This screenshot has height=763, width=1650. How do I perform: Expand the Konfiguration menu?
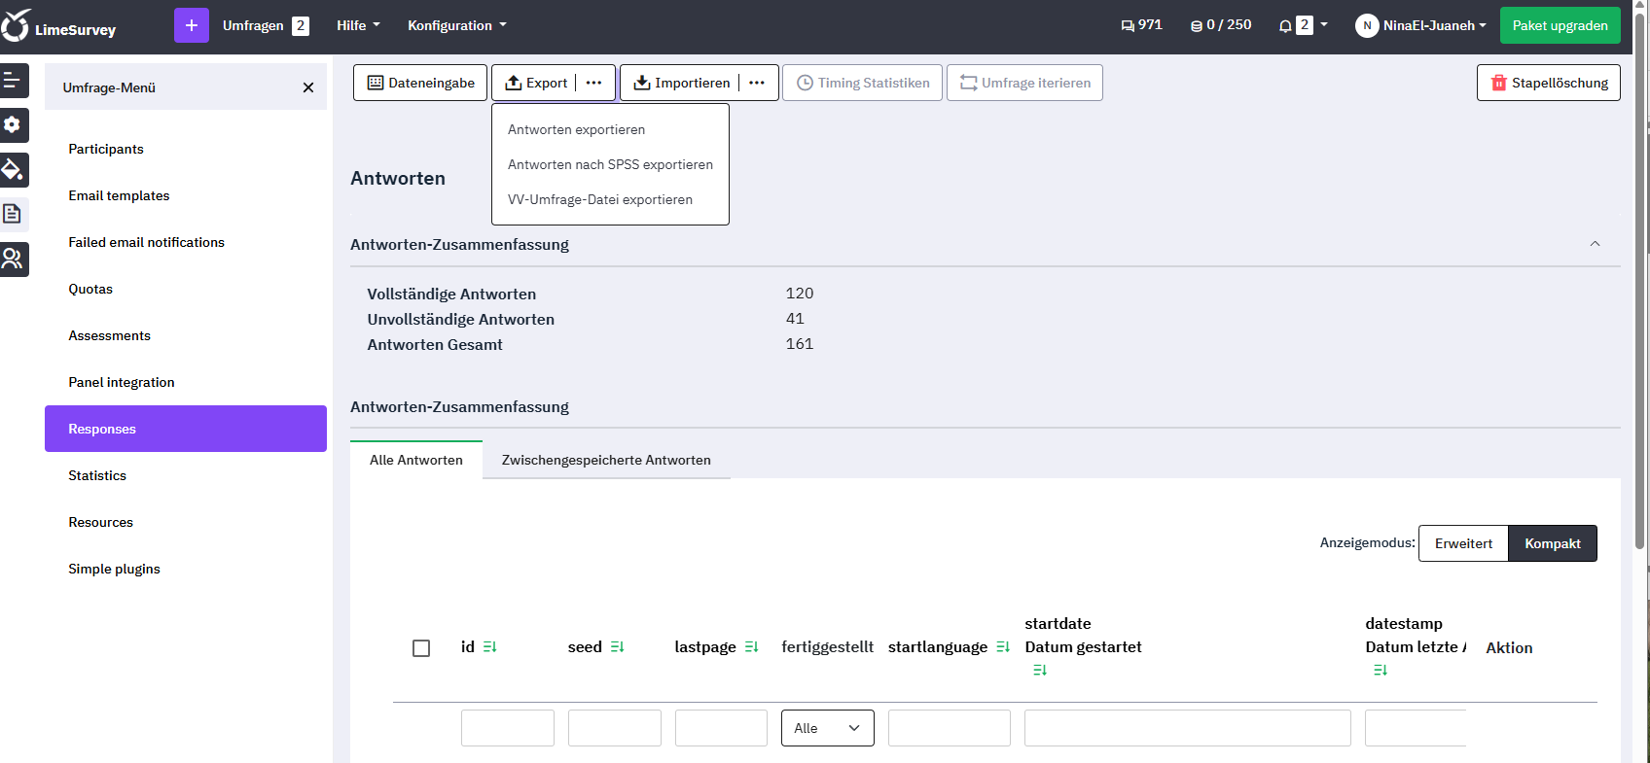tap(456, 25)
